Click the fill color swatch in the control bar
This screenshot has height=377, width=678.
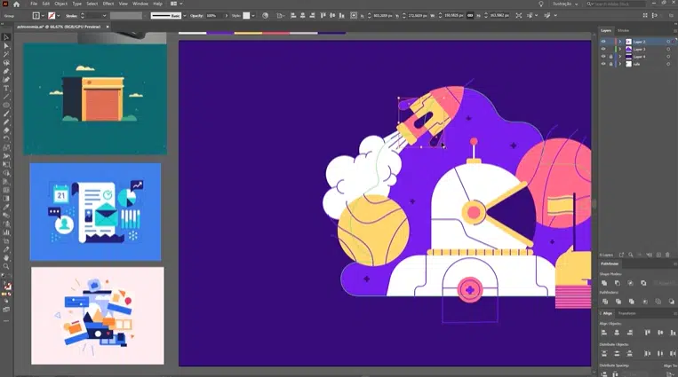[36, 16]
